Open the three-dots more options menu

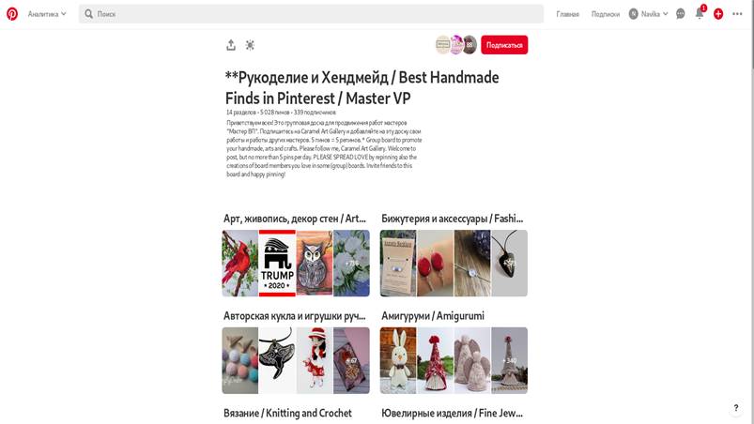737,14
